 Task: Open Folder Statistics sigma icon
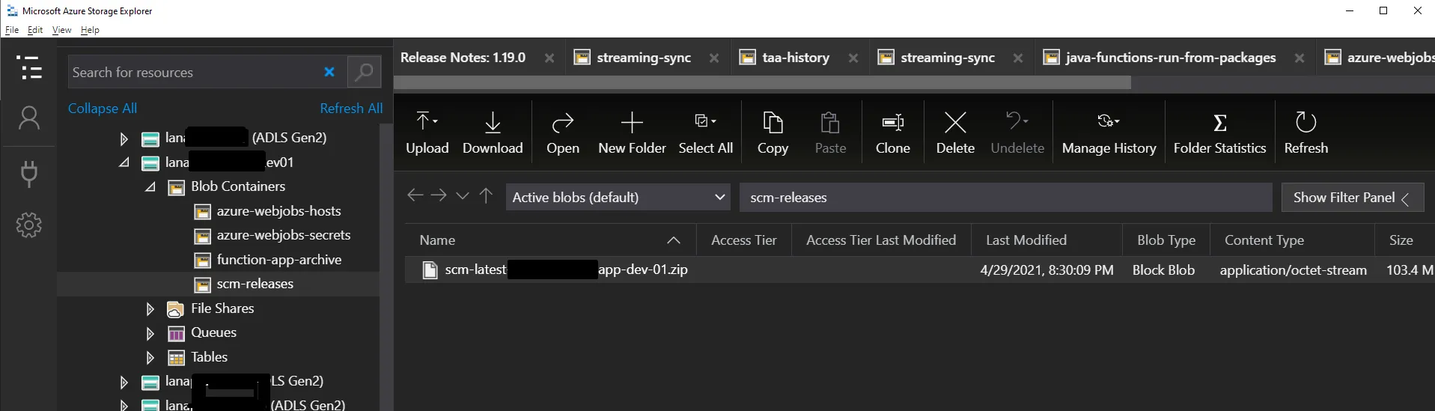coord(1219,122)
